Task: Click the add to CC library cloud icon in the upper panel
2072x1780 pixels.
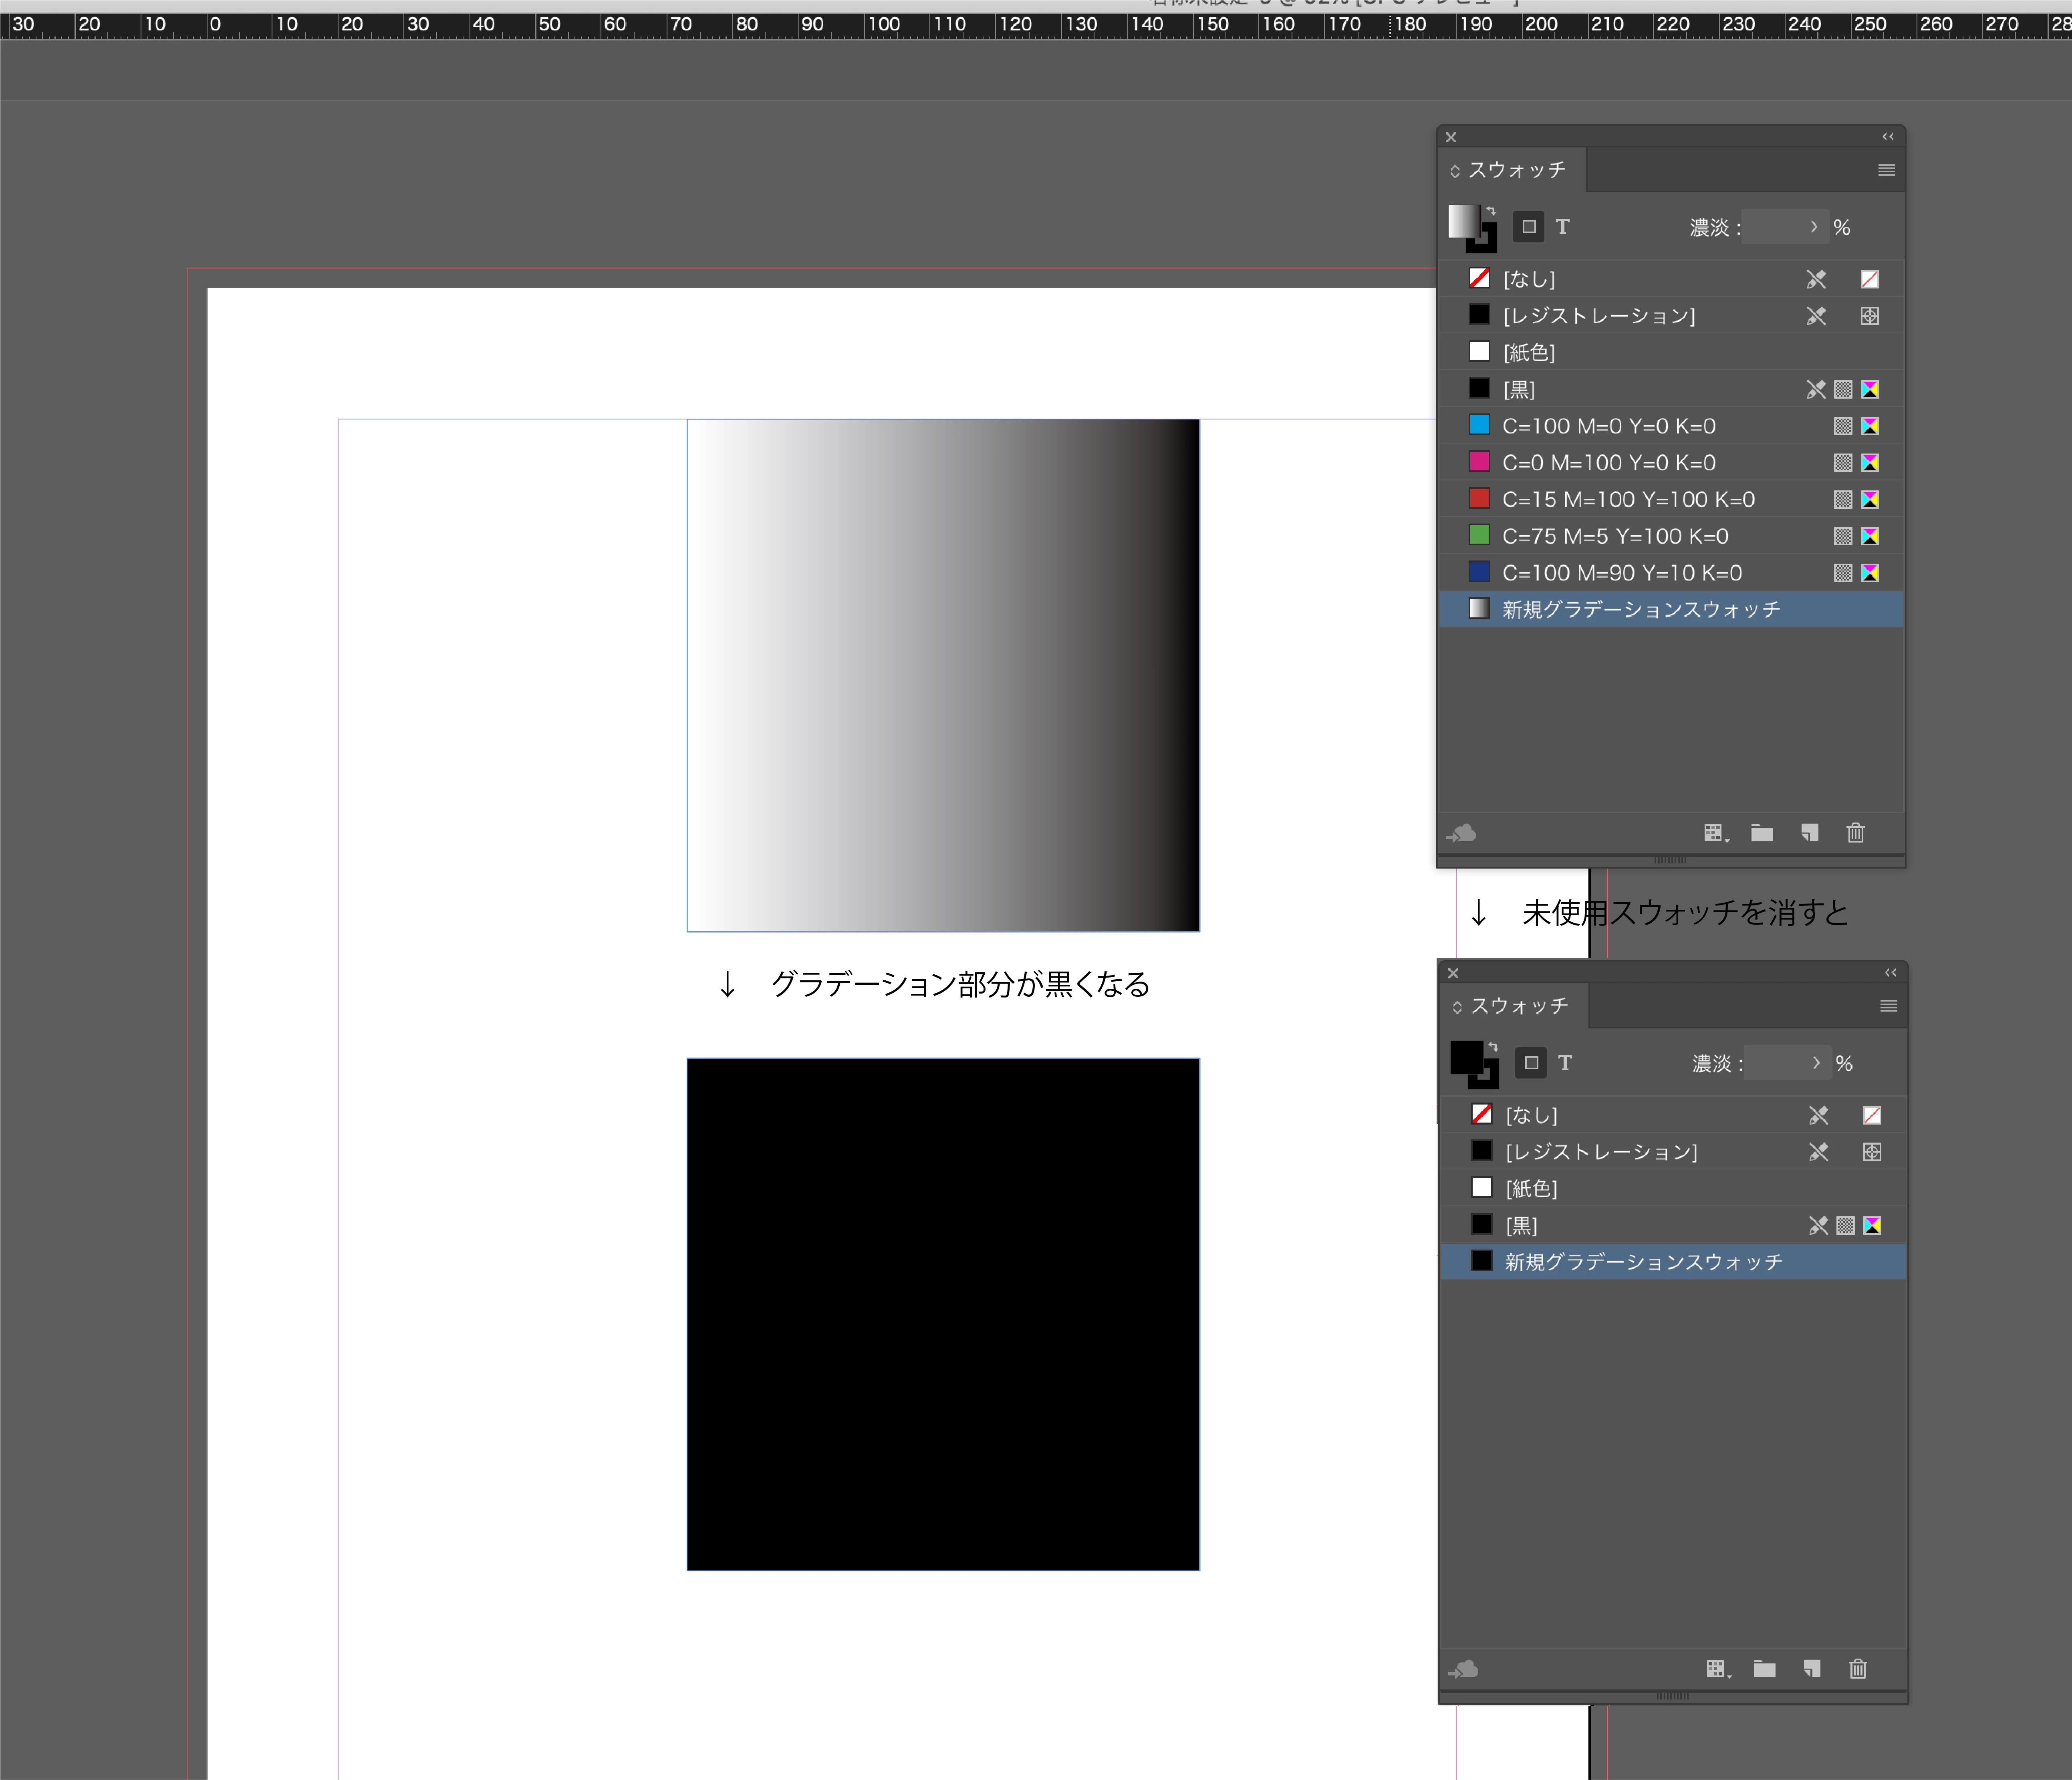Action: pos(1461,833)
